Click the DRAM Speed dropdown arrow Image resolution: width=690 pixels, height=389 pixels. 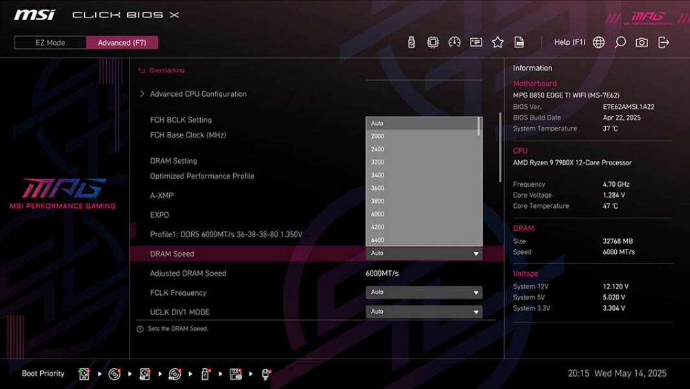[x=476, y=253]
